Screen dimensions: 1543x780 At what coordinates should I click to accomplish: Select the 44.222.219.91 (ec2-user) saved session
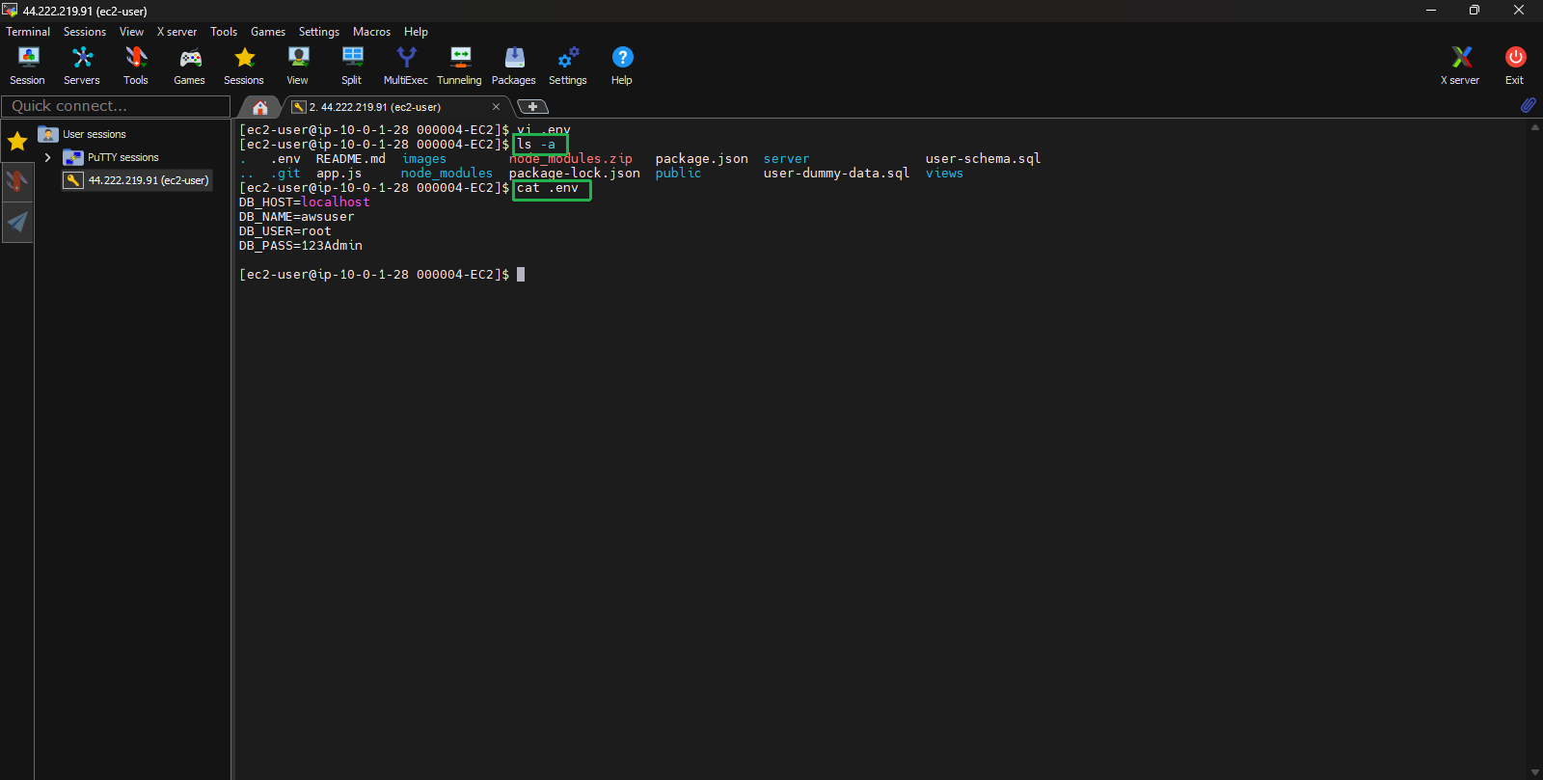137,180
